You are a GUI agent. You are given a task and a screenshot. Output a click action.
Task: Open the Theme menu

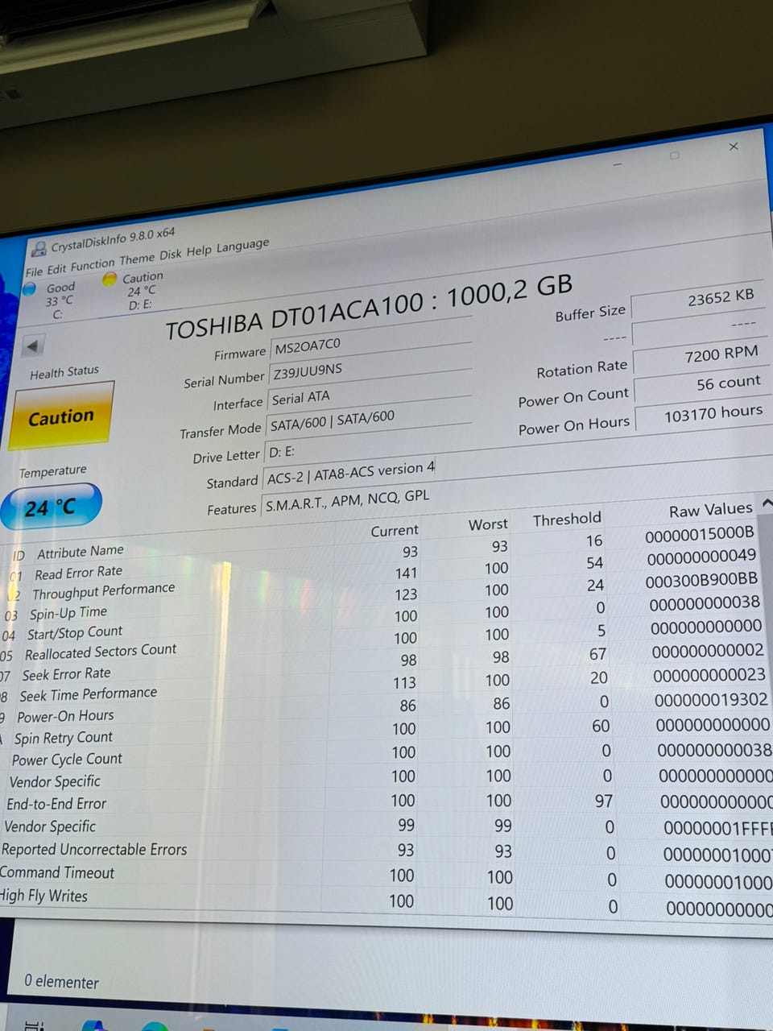137,259
